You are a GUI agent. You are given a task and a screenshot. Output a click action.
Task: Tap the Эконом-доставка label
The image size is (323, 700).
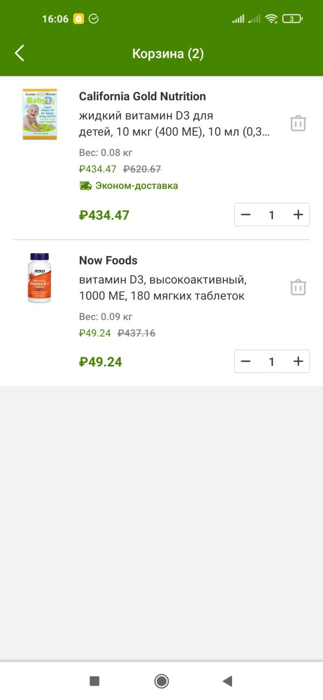pos(137,186)
